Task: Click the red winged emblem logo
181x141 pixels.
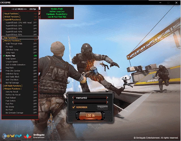Action: tap(28, 136)
